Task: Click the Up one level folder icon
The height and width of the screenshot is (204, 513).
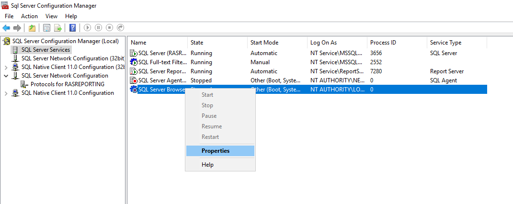Action: 32,28
